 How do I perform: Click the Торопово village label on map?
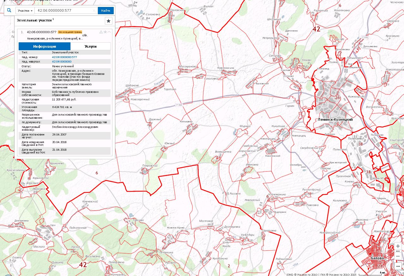coord(170,89)
